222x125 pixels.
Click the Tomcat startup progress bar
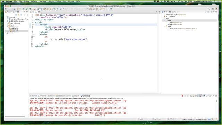pos(209,119)
